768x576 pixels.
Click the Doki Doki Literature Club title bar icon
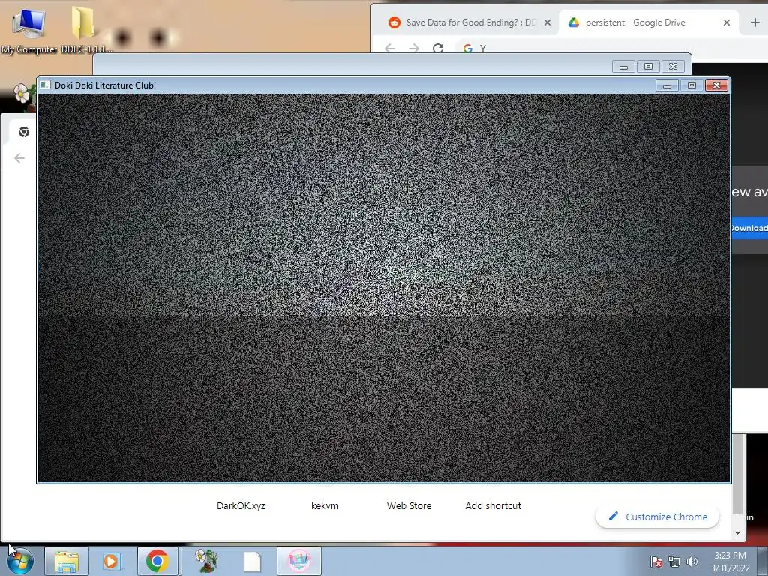coord(45,85)
